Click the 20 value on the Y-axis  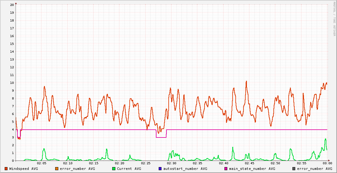(12, 5)
